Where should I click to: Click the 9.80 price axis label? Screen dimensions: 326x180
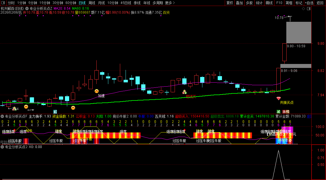[321, 43]
